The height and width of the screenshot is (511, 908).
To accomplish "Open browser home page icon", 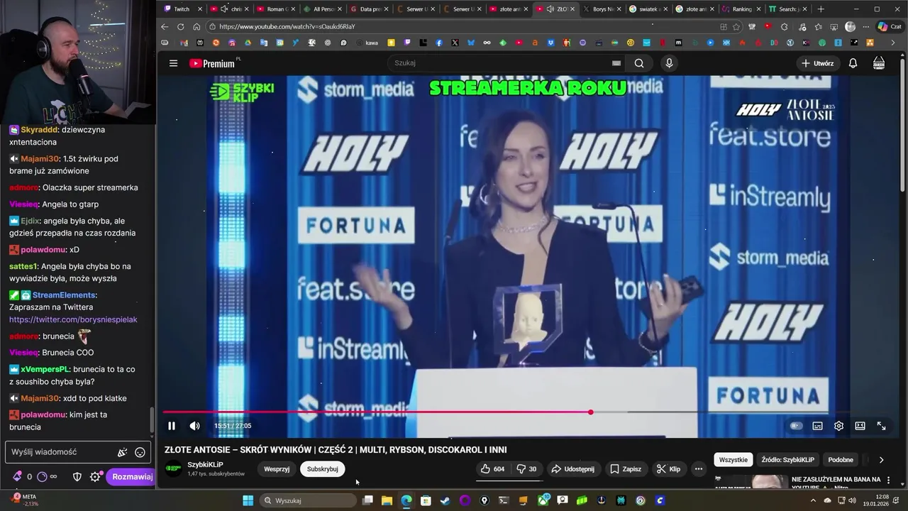I will click(x=195, y=27).
